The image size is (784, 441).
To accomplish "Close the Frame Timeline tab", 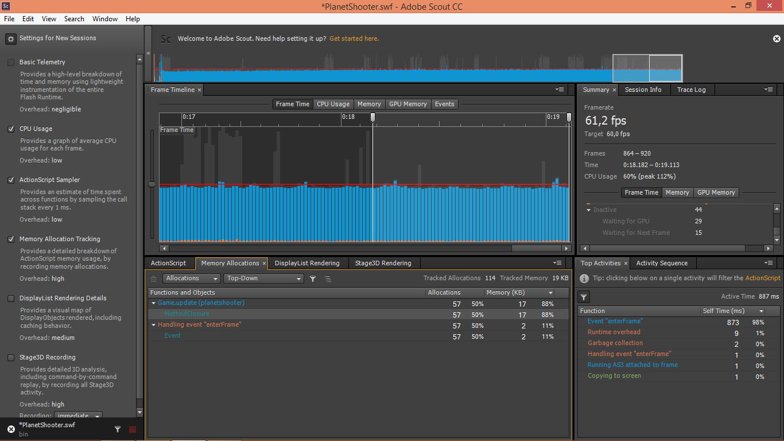I will [x=200, y=90].
